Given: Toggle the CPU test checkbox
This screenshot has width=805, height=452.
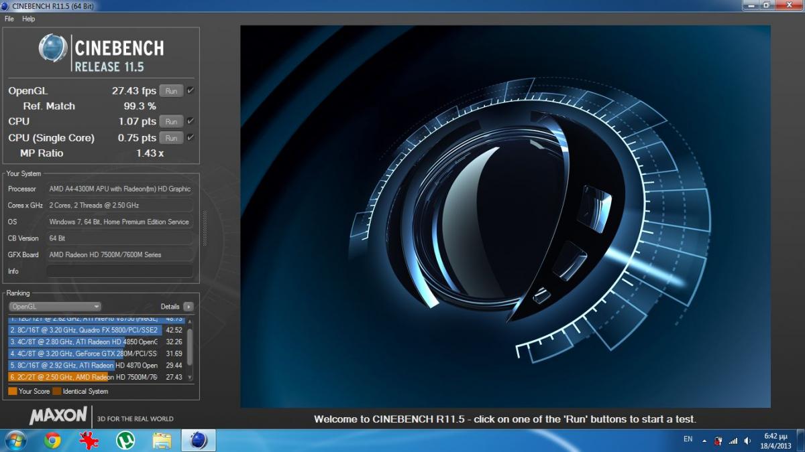Looking at the screenshot, I should tap(191, 121).
